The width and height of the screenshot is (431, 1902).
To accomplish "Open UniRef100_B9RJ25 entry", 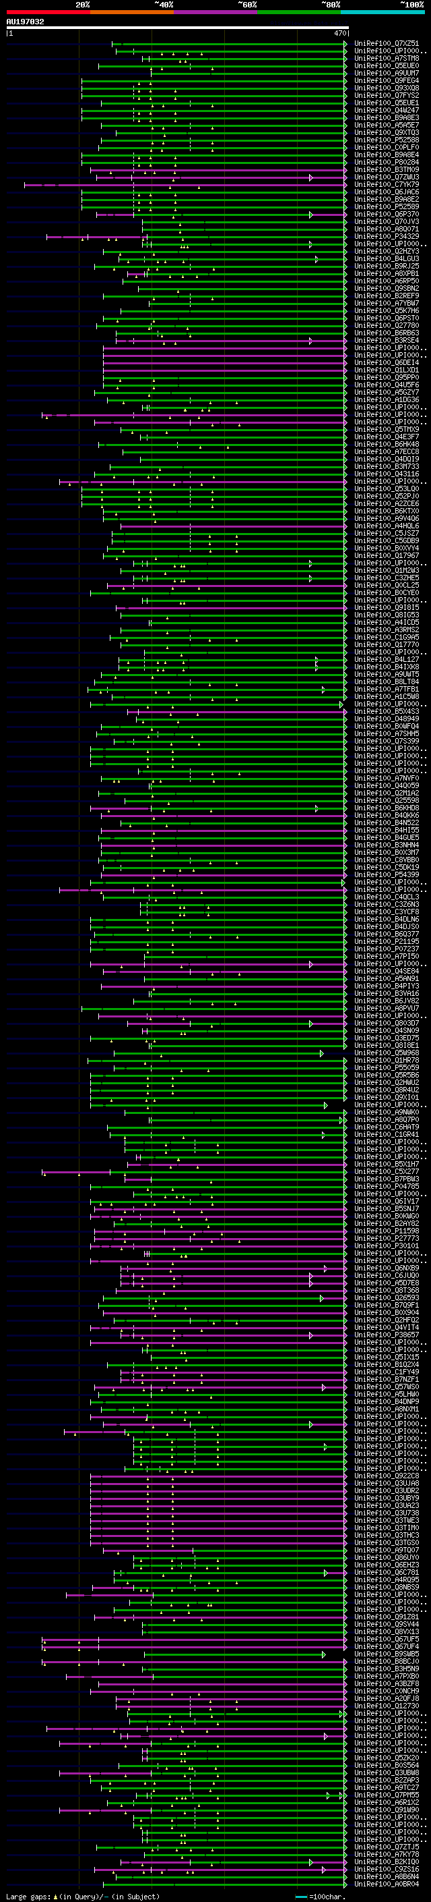I will pos(387,266).
